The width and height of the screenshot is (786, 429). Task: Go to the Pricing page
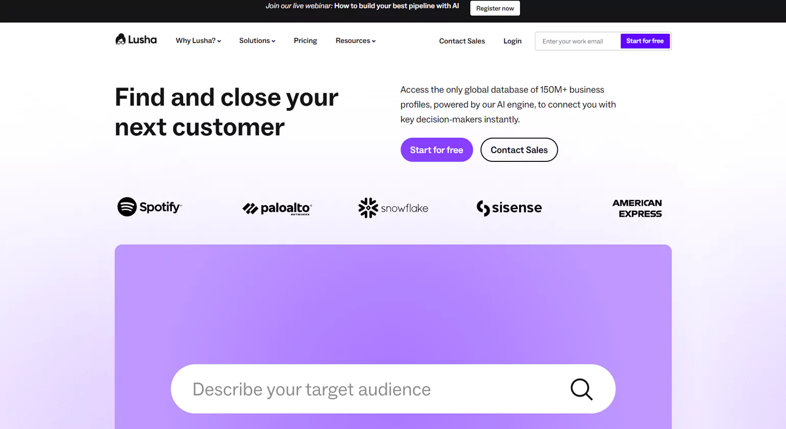[305, 41]
